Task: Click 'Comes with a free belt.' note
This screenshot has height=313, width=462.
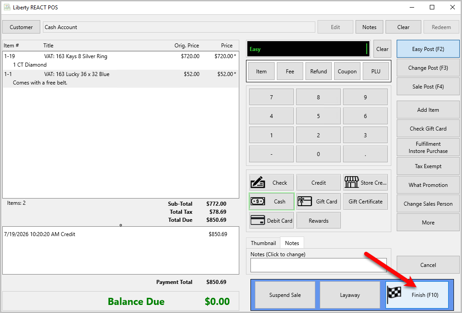Action: pos(40,83)
